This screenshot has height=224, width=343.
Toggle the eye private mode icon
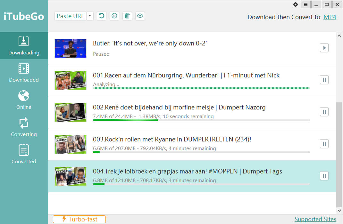click(140, 16)
